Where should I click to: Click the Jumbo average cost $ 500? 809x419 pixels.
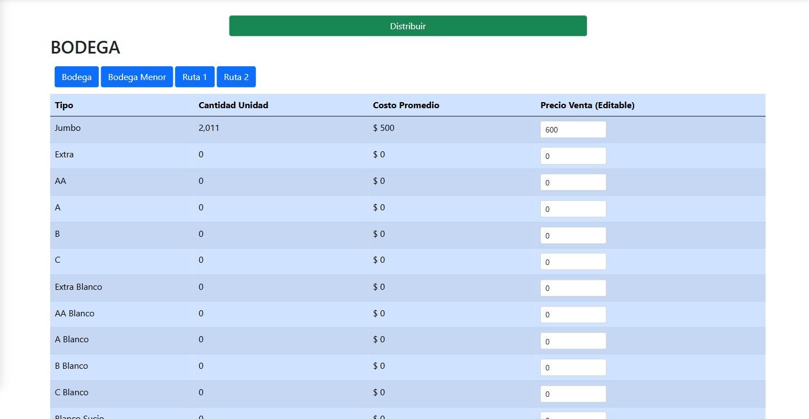384,128
